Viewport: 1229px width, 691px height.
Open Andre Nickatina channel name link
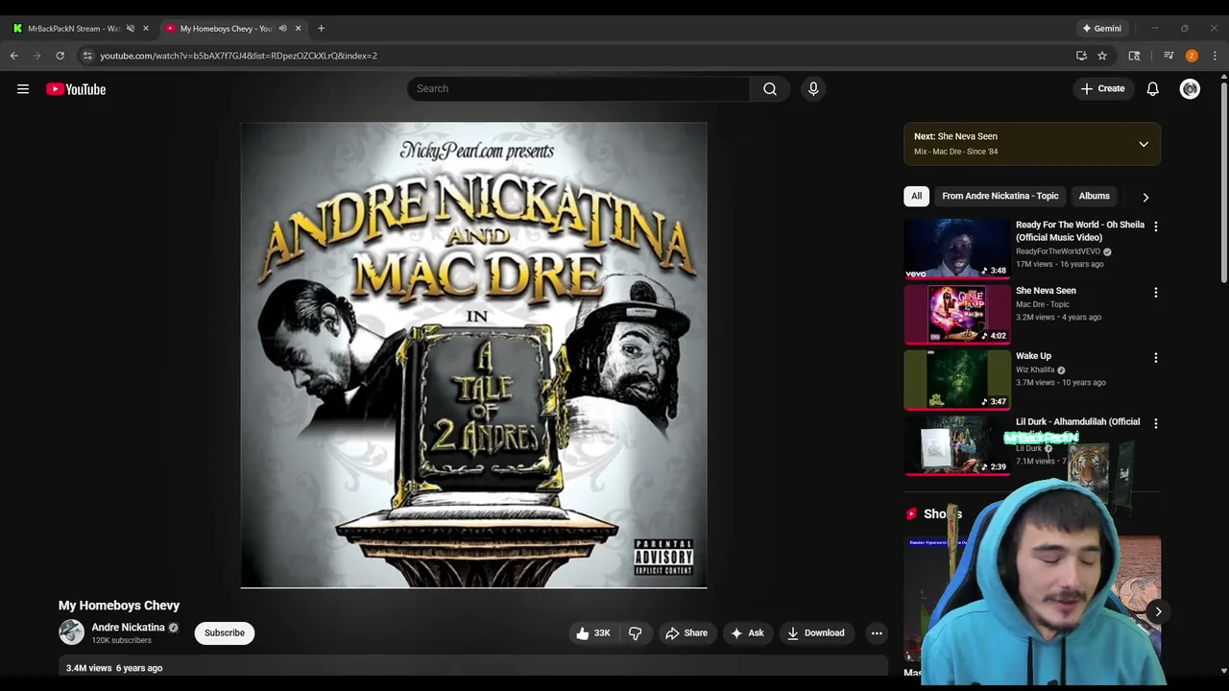click(128, 627)
